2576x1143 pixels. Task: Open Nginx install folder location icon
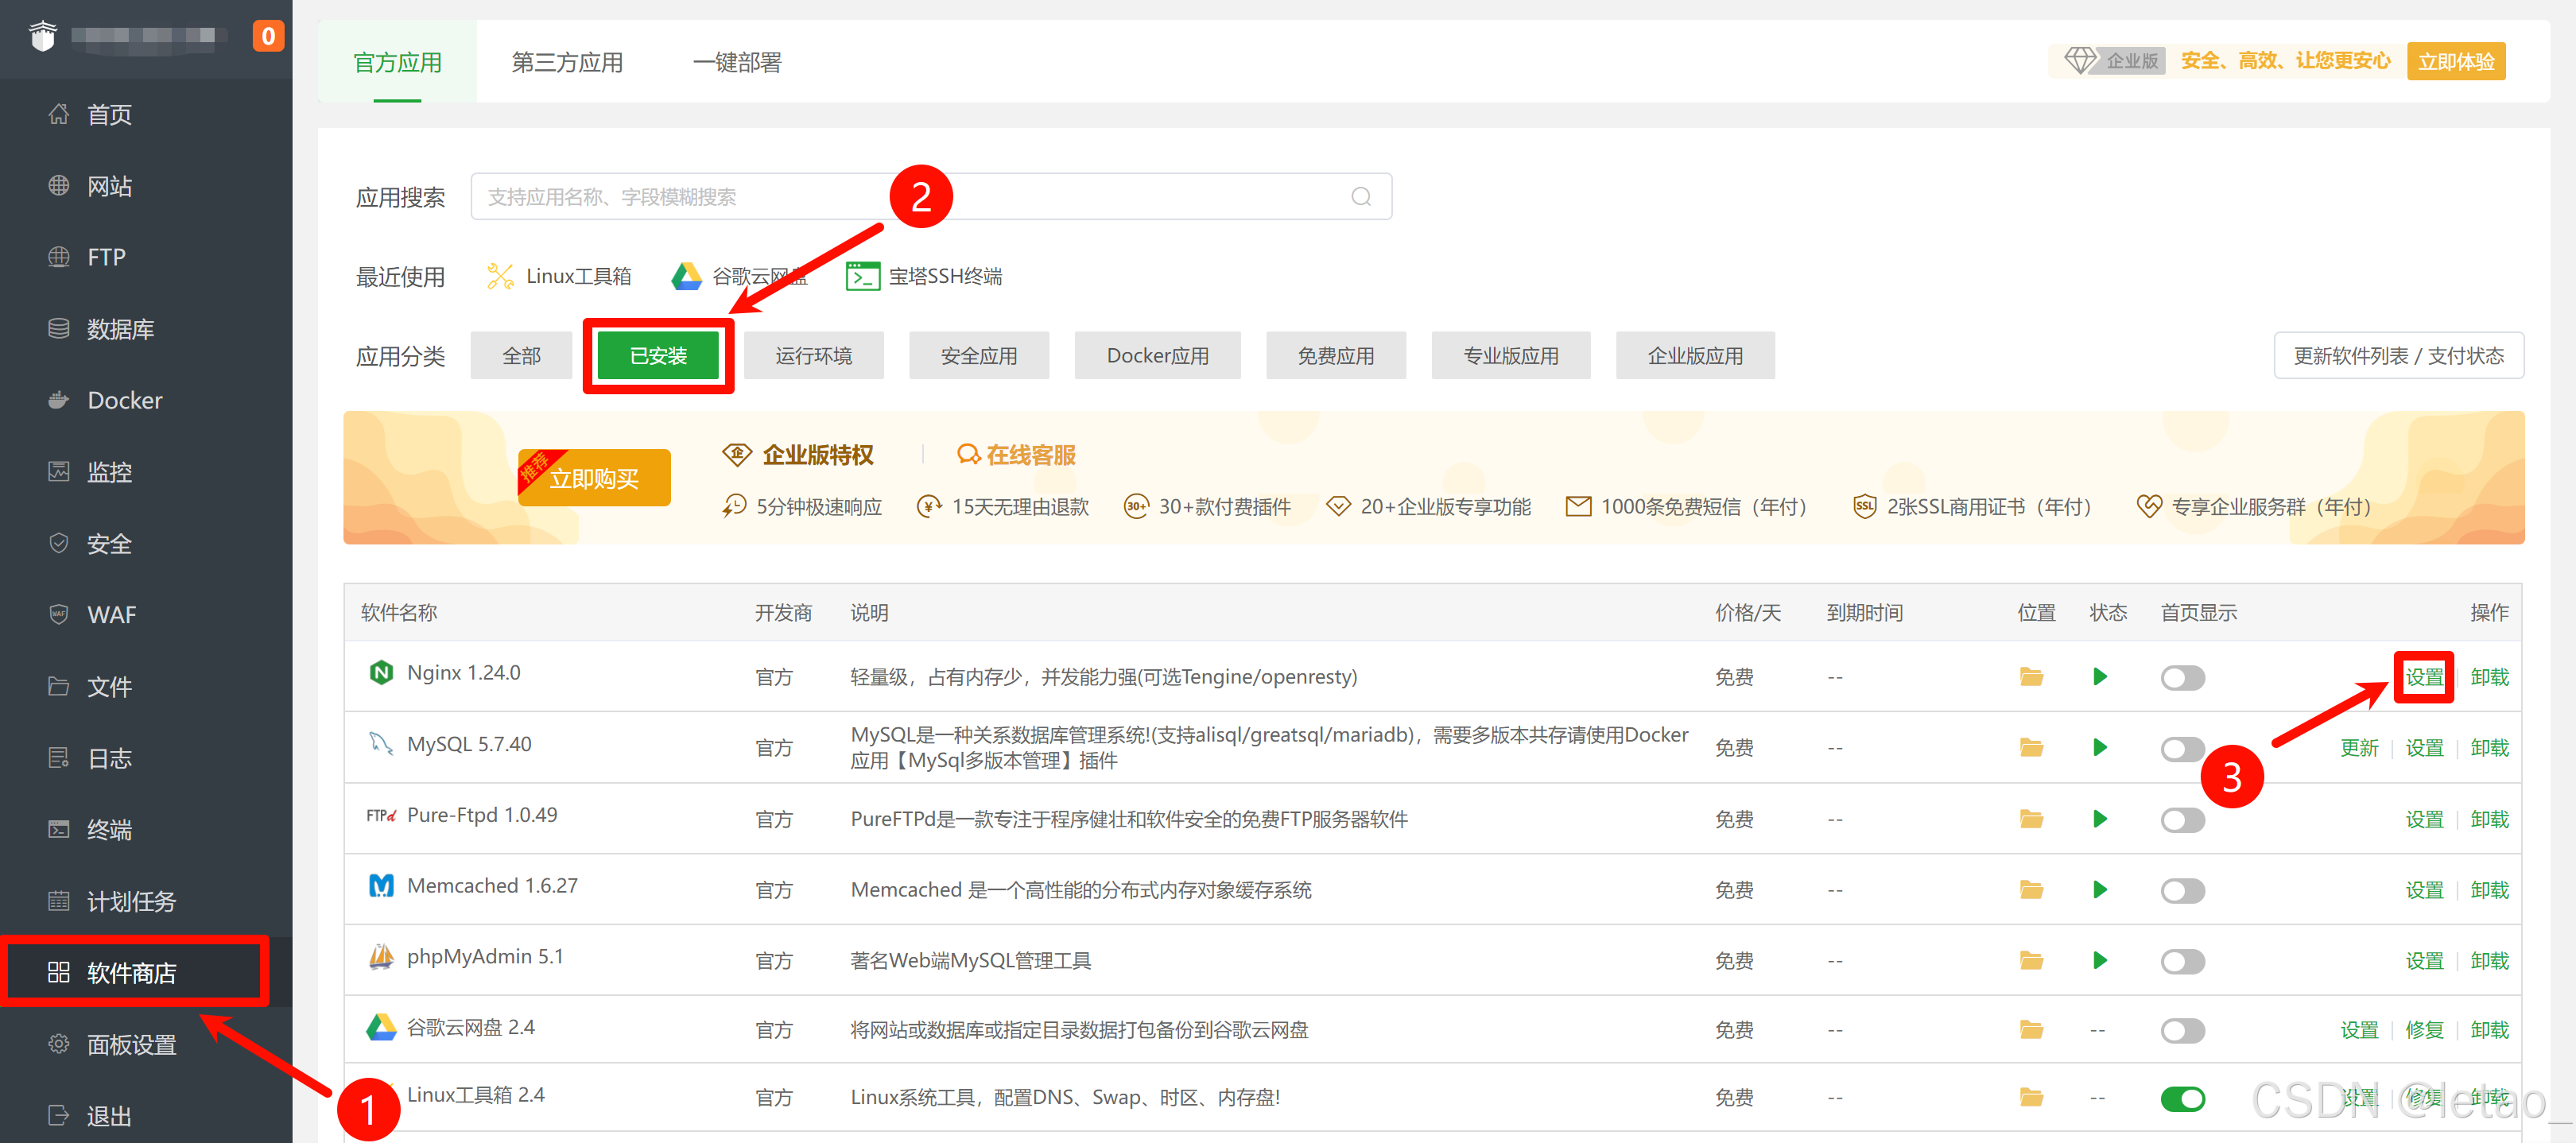[2030, 677]
